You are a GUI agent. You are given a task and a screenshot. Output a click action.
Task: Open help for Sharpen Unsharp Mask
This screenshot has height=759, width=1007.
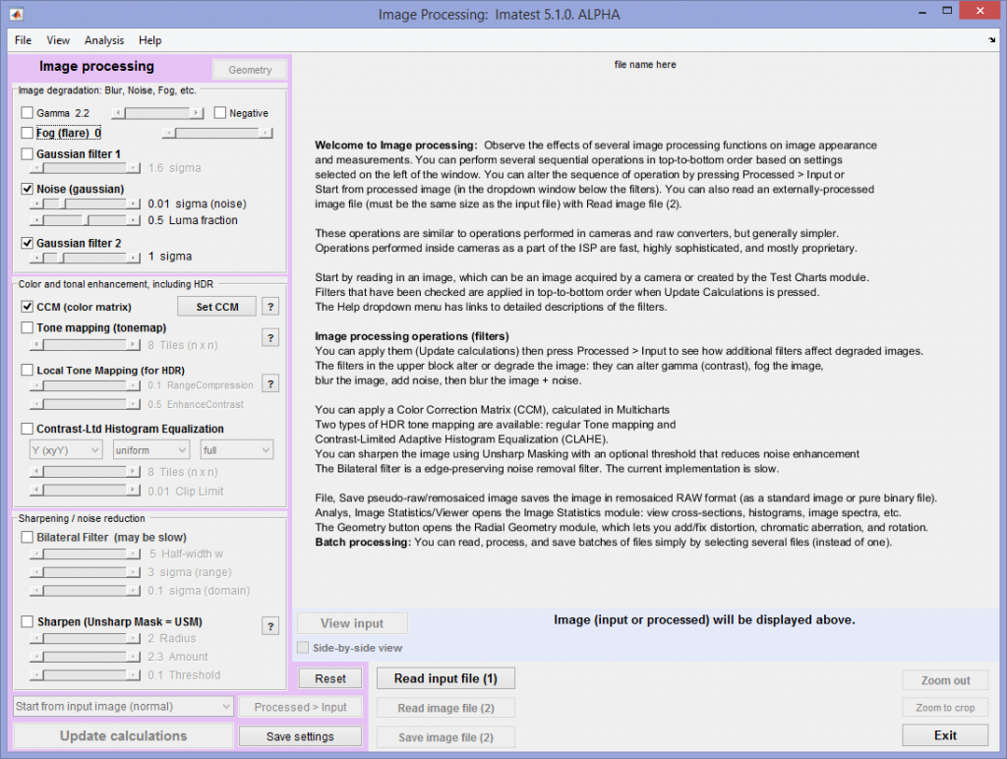(270, 625)
